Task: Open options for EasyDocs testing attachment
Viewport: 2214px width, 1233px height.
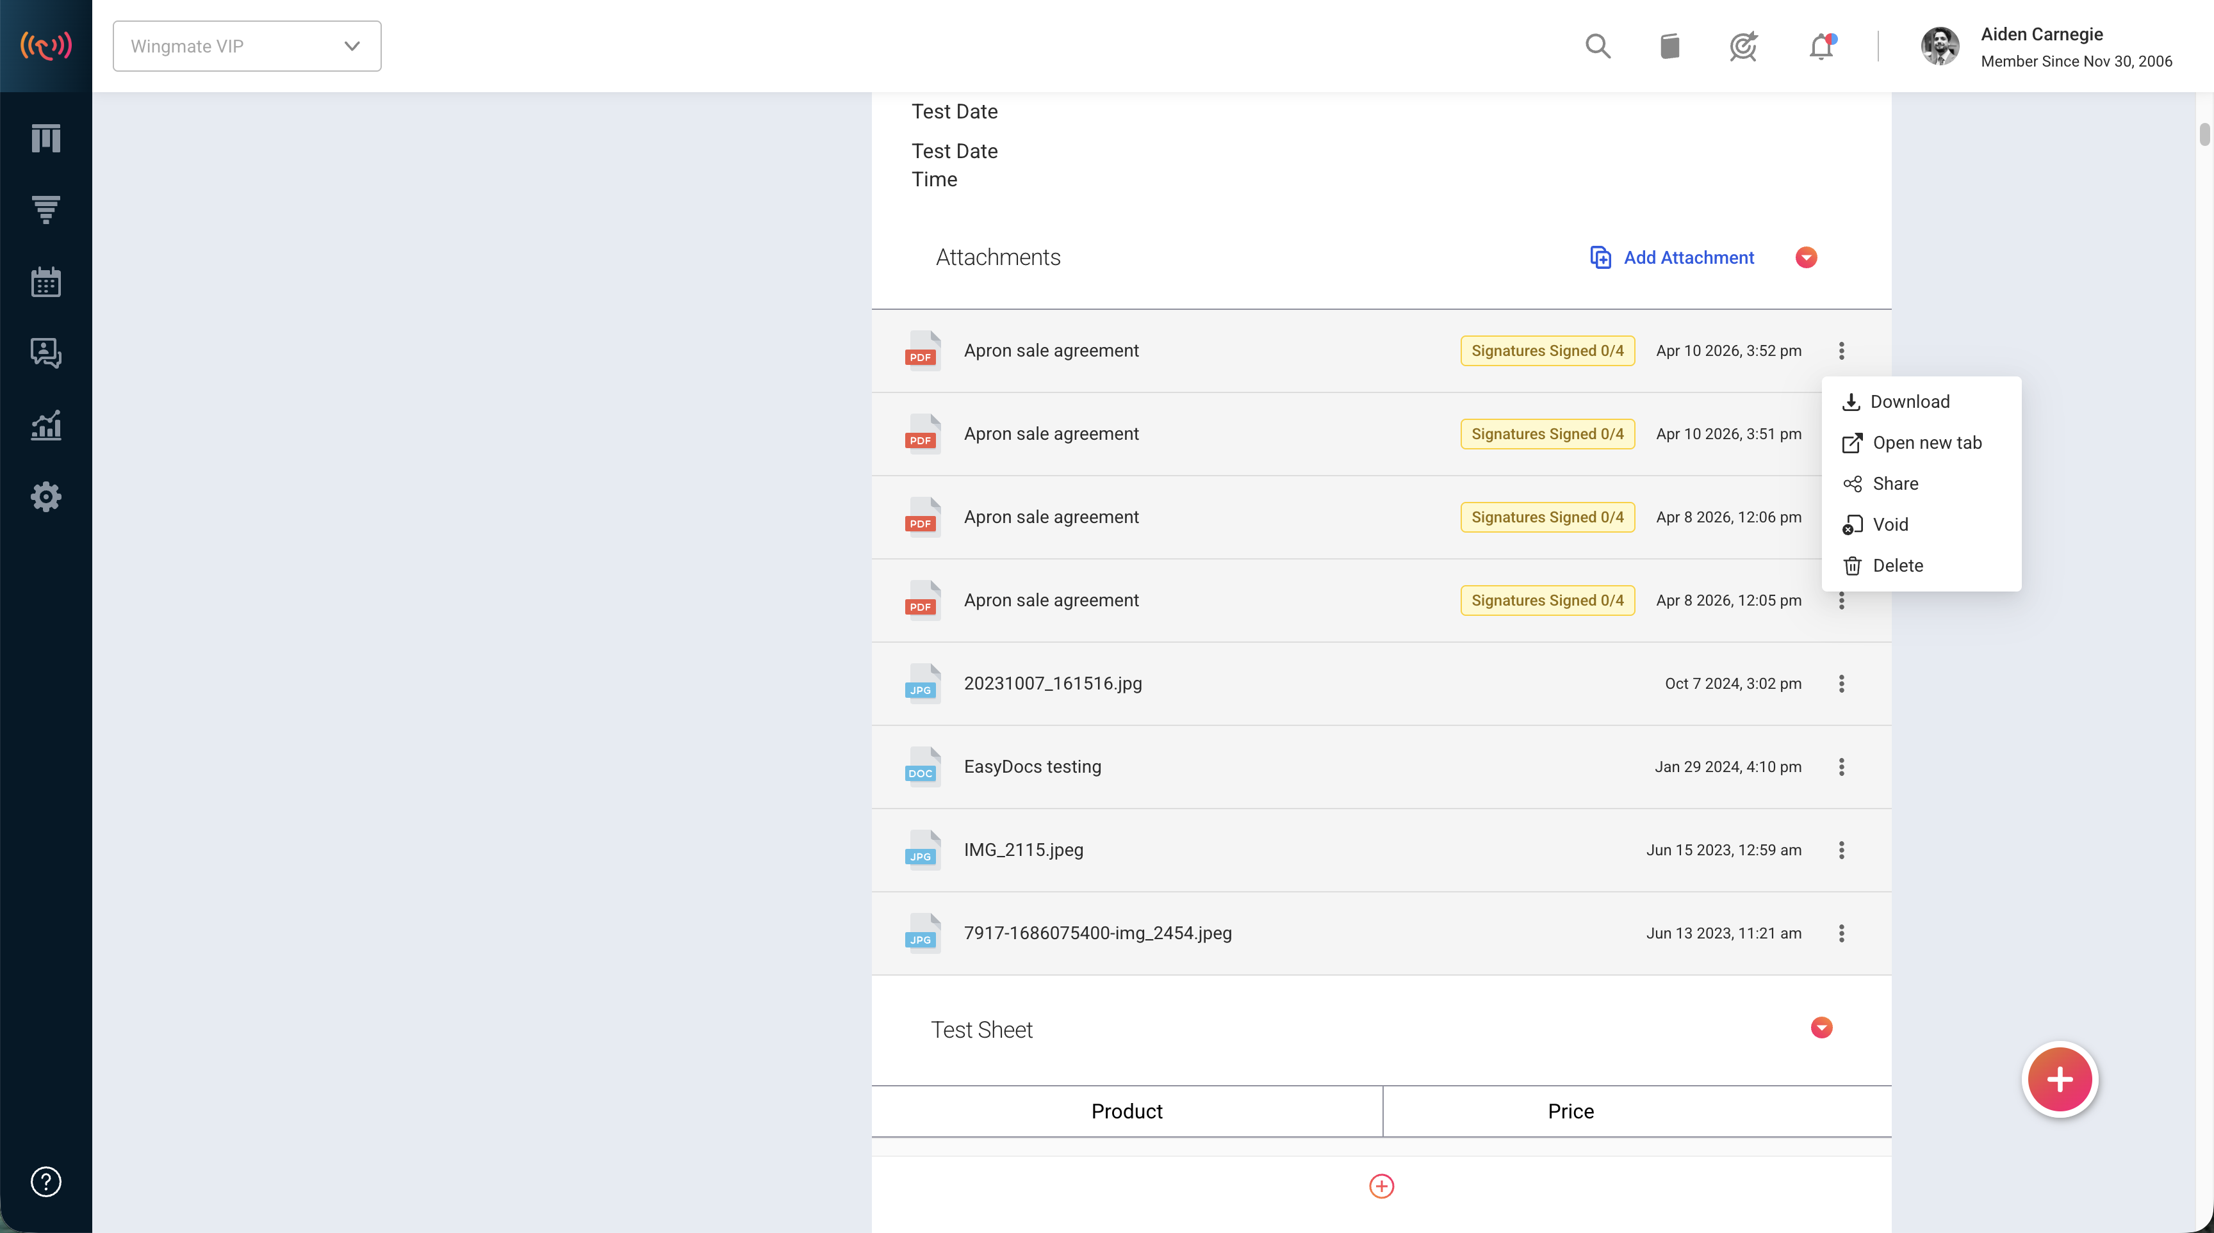Action: click(x=1841, y=767)
